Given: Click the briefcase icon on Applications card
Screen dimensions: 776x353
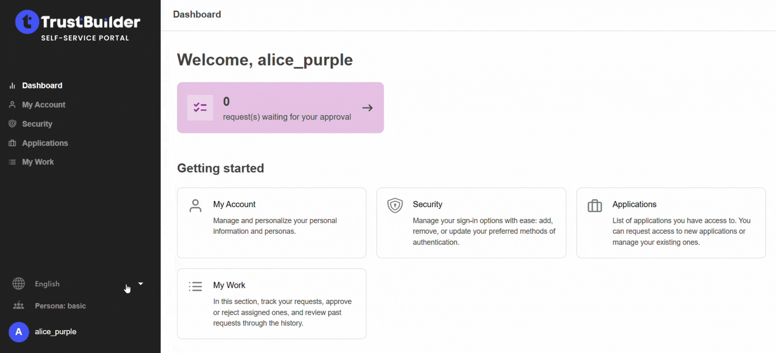Looking at the screenshot, I should pos(595,206).
